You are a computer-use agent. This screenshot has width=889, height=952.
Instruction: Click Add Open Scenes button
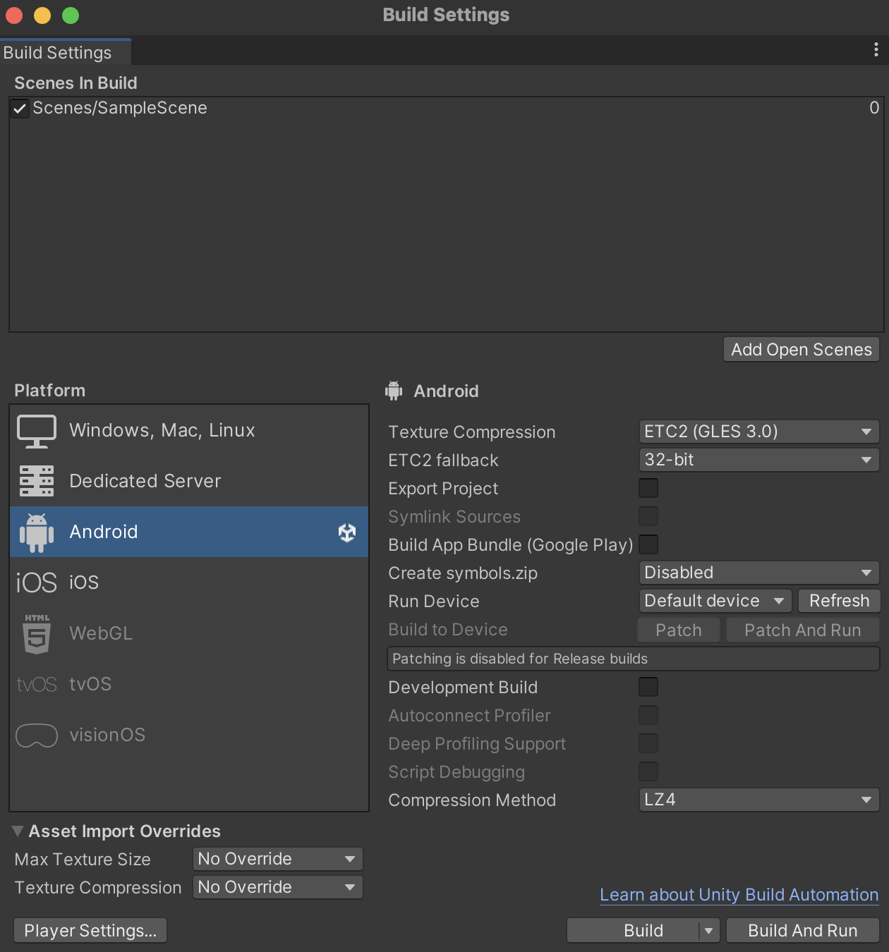(802, 350)
